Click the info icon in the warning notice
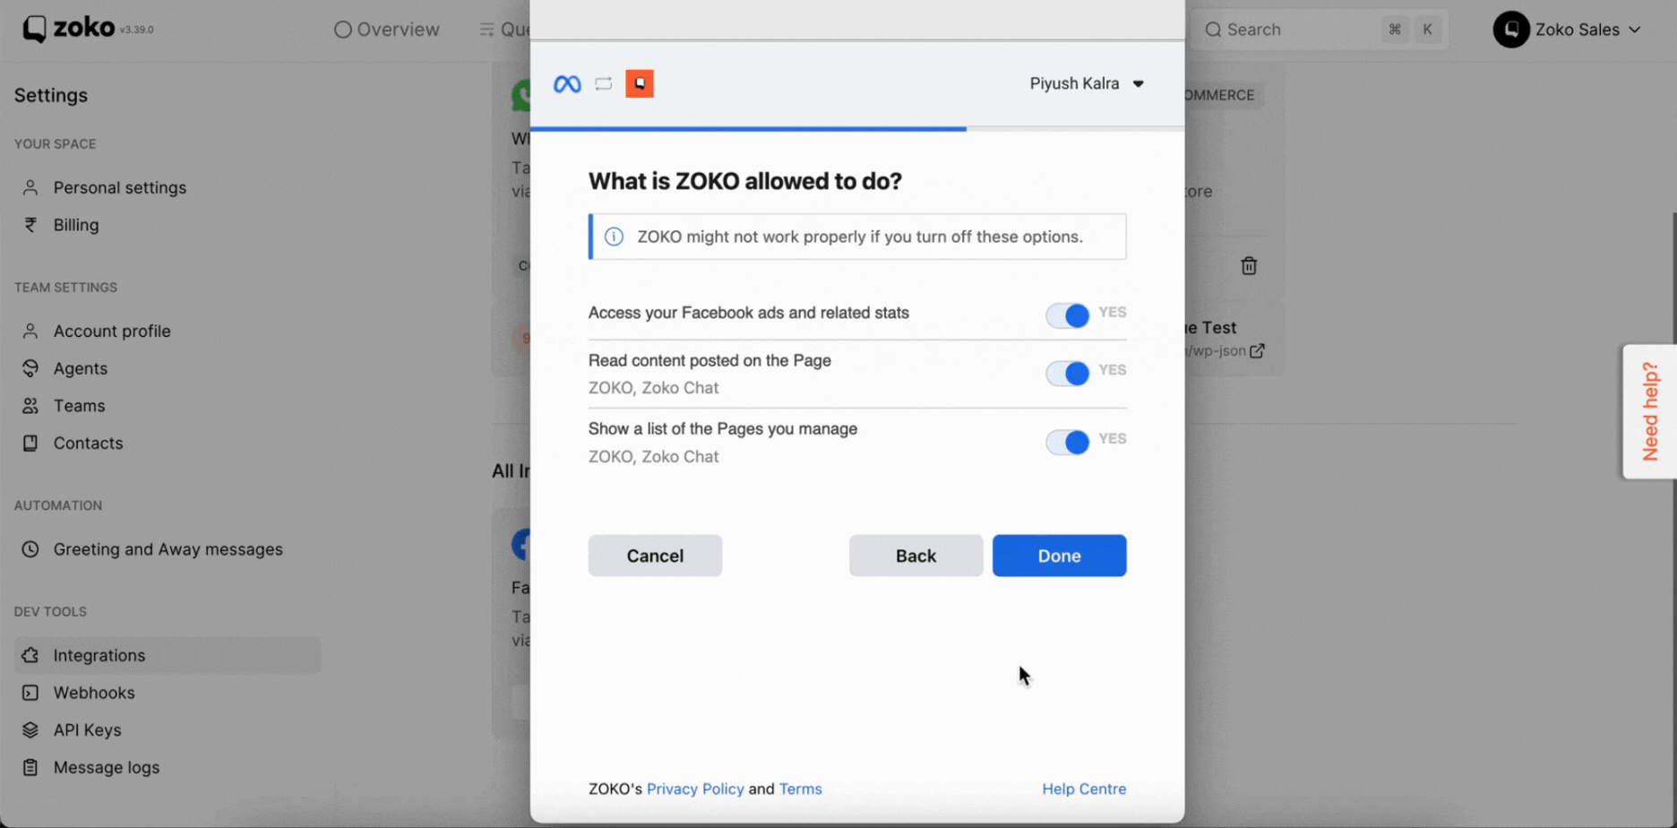 click(x=614, y=237)
